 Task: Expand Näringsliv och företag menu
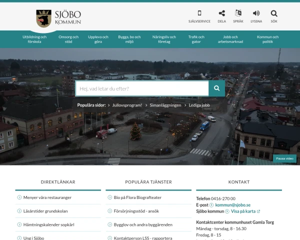point(164,39)
